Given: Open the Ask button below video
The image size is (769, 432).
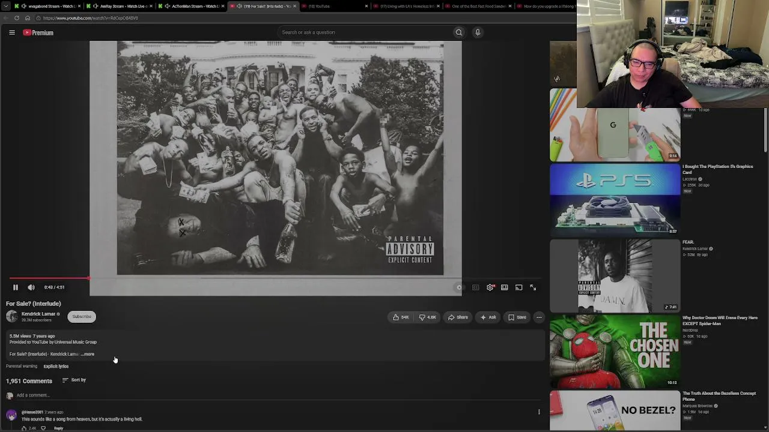Looking at the screenshot, I should click(488, 317).
